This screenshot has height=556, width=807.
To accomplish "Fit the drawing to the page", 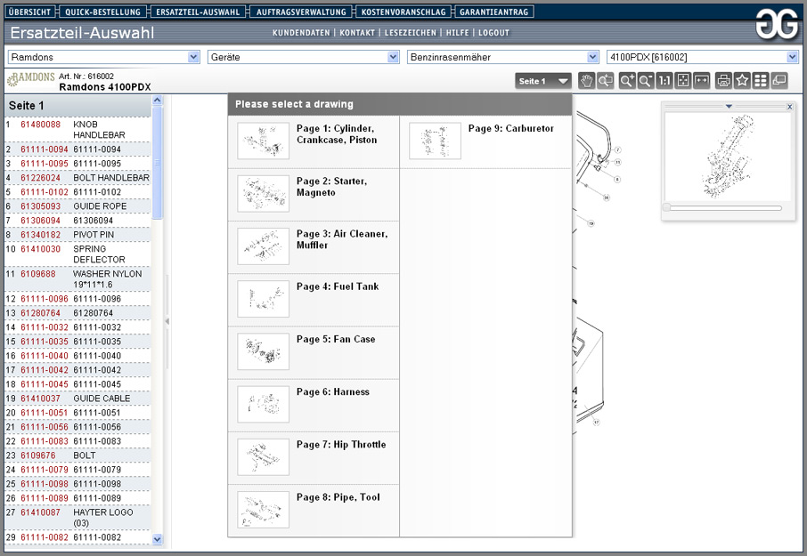I will click(683, 81).
